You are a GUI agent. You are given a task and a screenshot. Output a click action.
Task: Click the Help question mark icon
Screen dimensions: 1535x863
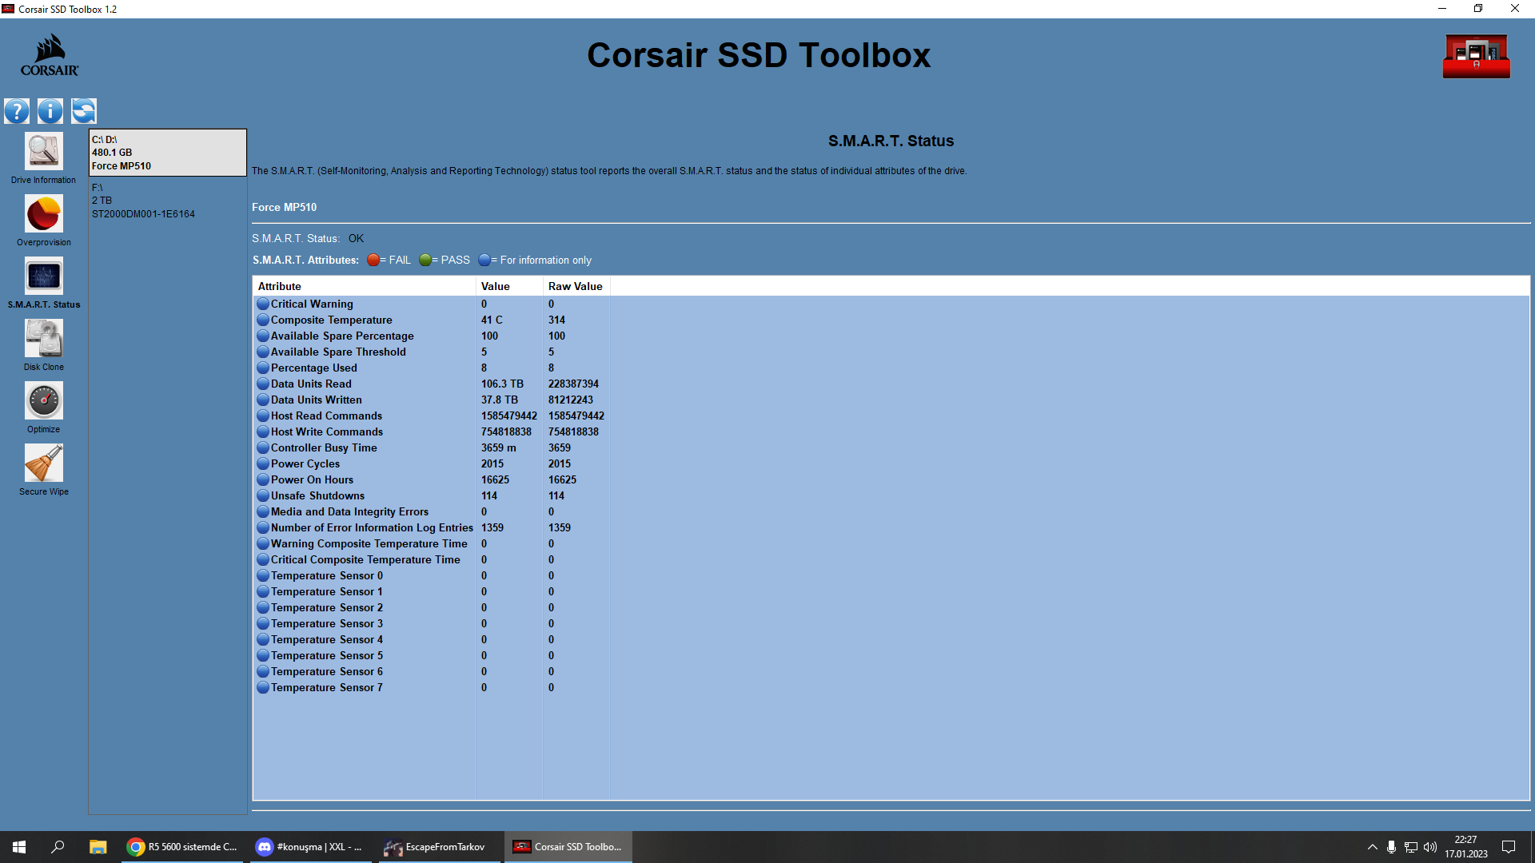tap(17, 111)
